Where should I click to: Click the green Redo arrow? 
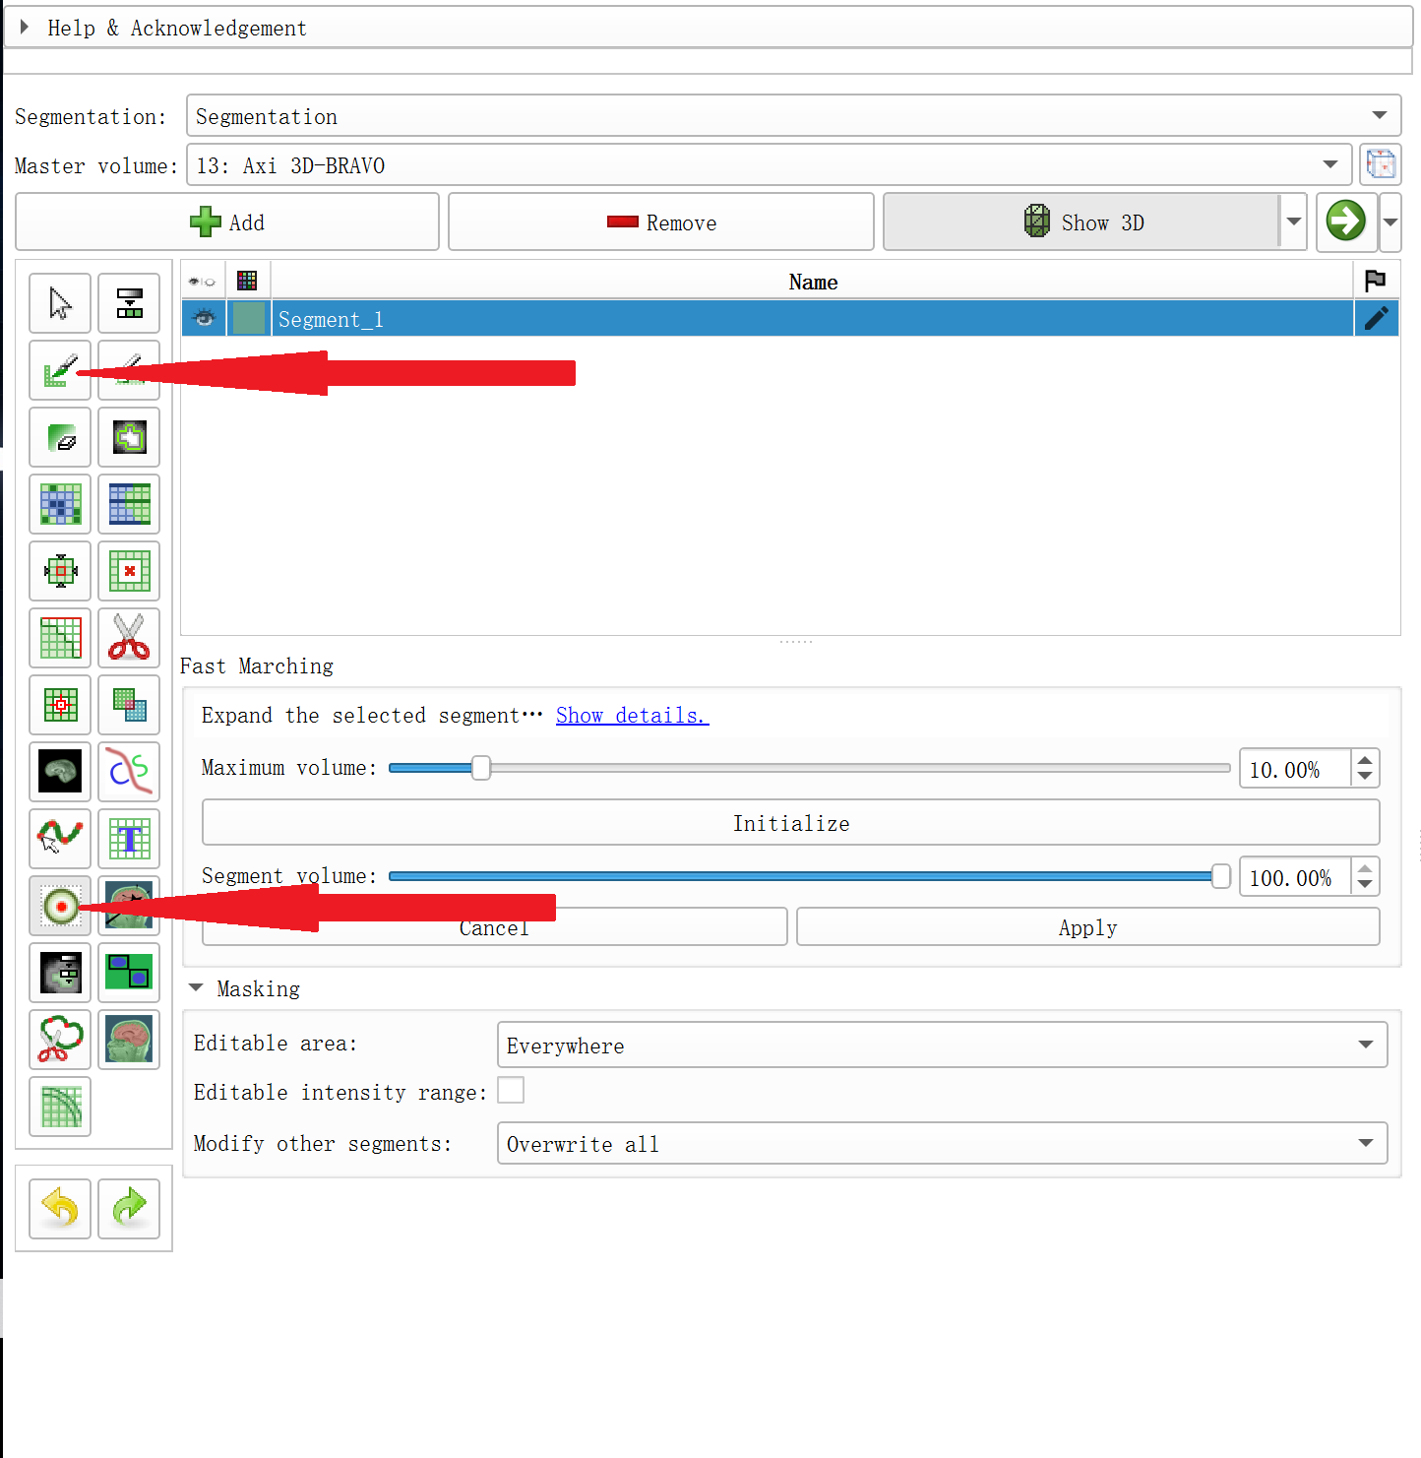point(129,1208)
